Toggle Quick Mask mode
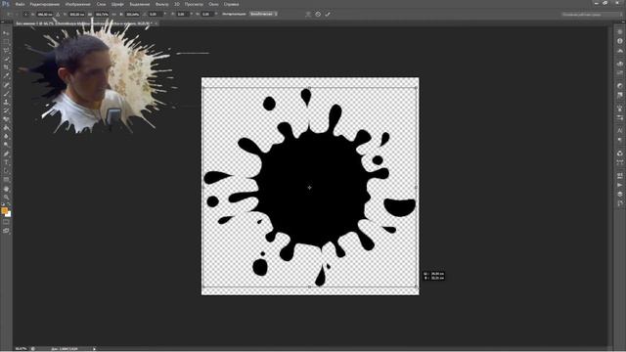The image size is (626, 352). click(6, 222)
